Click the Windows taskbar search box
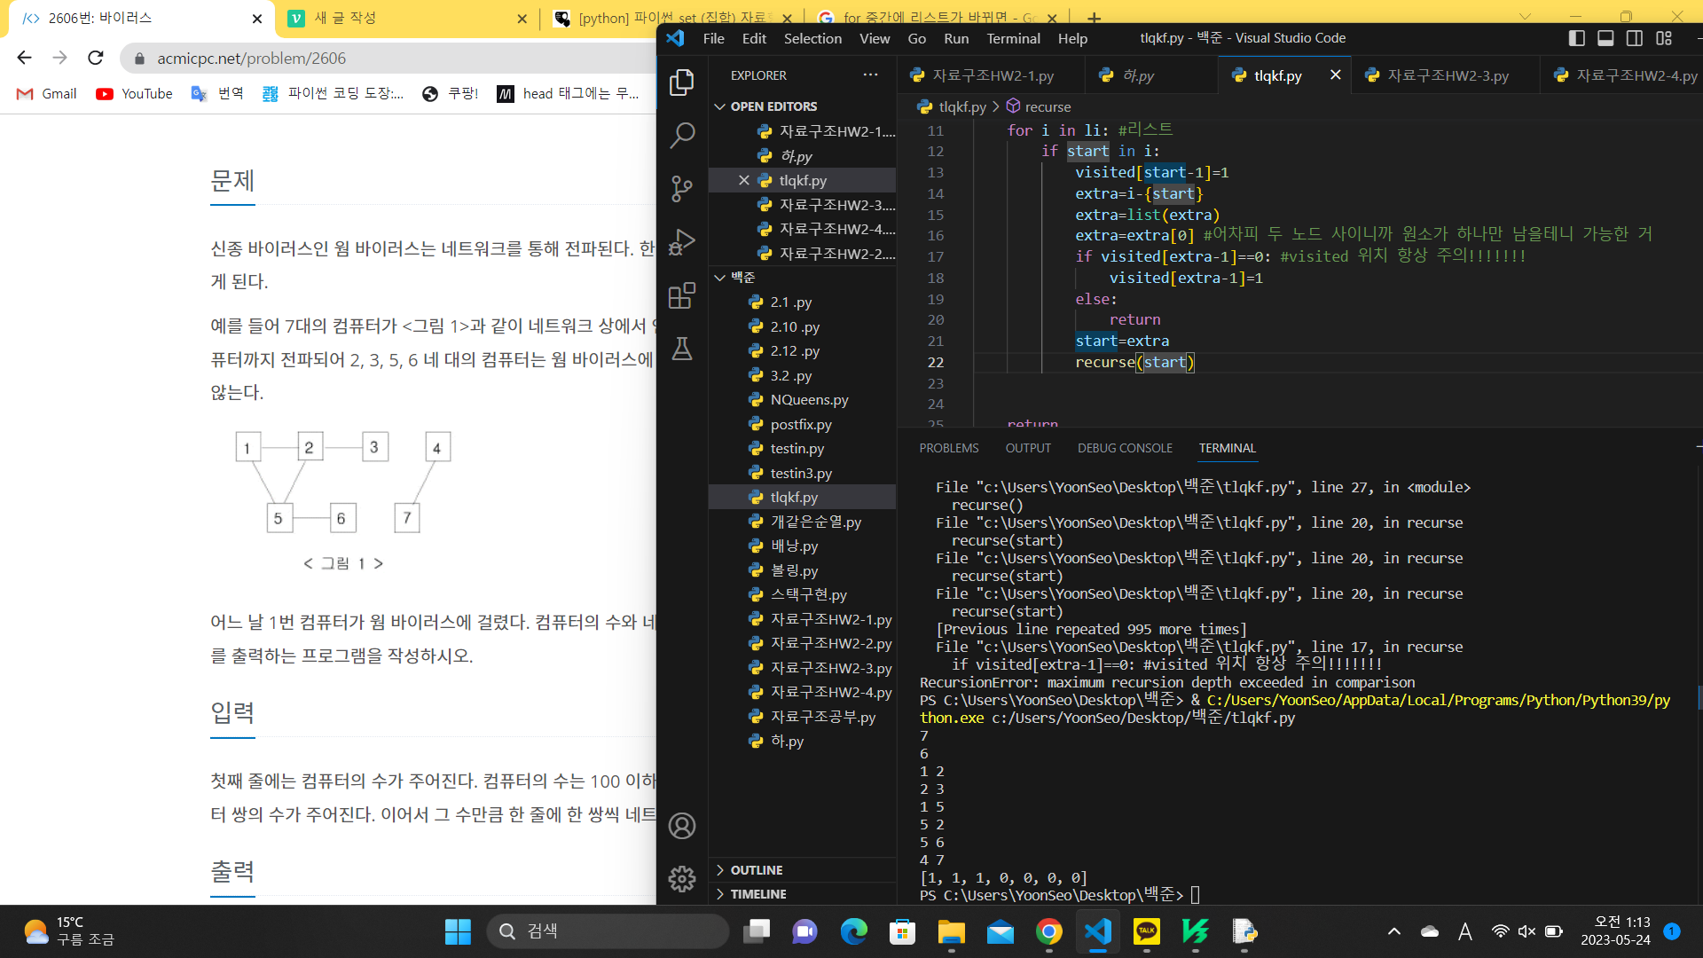This screenshot has height=958, width=1703. (608, 931)
